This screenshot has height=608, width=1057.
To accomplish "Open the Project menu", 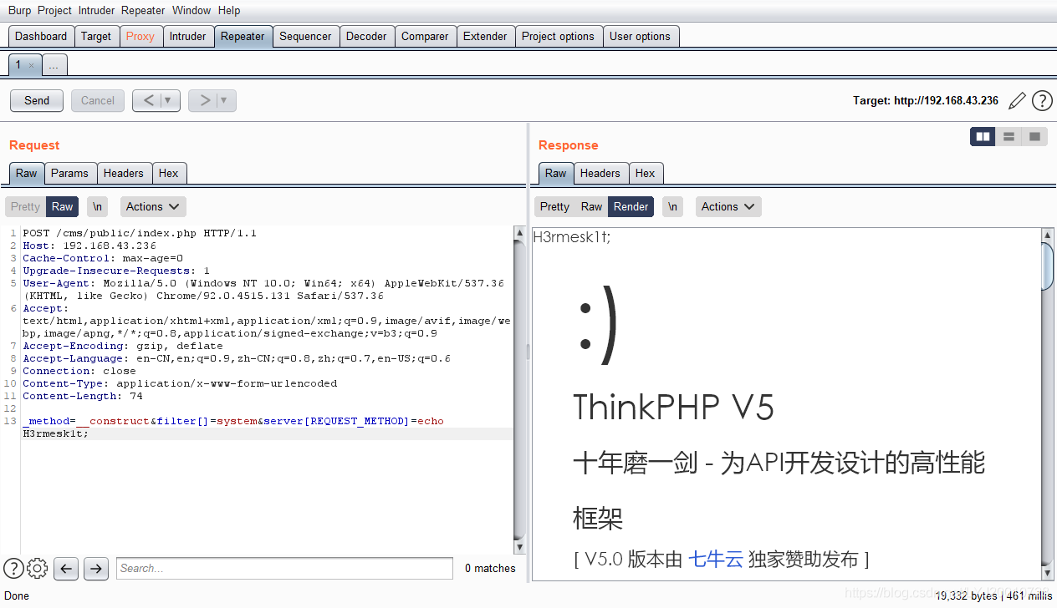I will (x=54, y=11).
